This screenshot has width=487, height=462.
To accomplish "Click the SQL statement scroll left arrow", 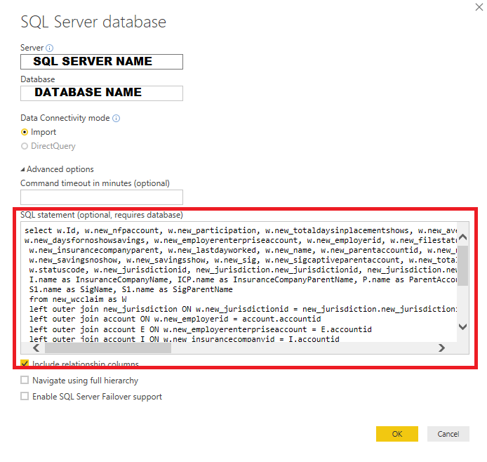I will (x=36, y=348).
